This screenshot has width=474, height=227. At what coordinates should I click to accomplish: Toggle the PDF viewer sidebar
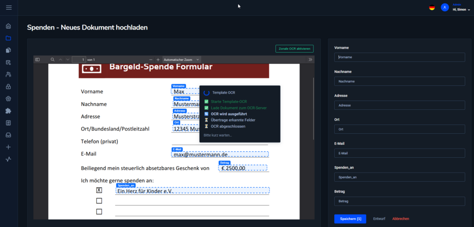point(37,60)
